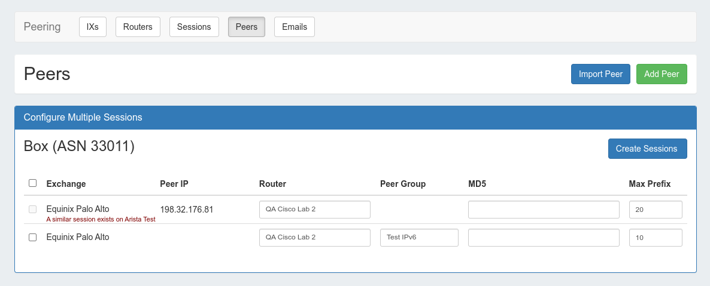This screenshot has height=286, width=710.
Task: Toggle the select-all checkbox beside Exchange header
Action: [x=33, y=183]
